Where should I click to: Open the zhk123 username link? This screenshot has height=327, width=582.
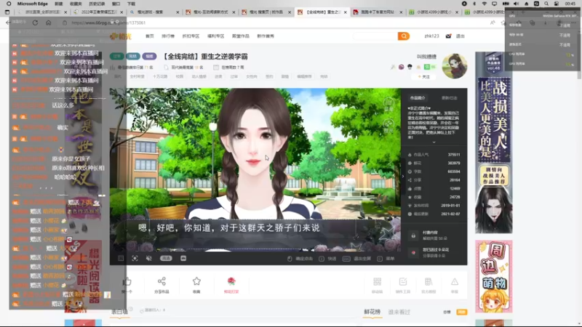click(431, 36)
